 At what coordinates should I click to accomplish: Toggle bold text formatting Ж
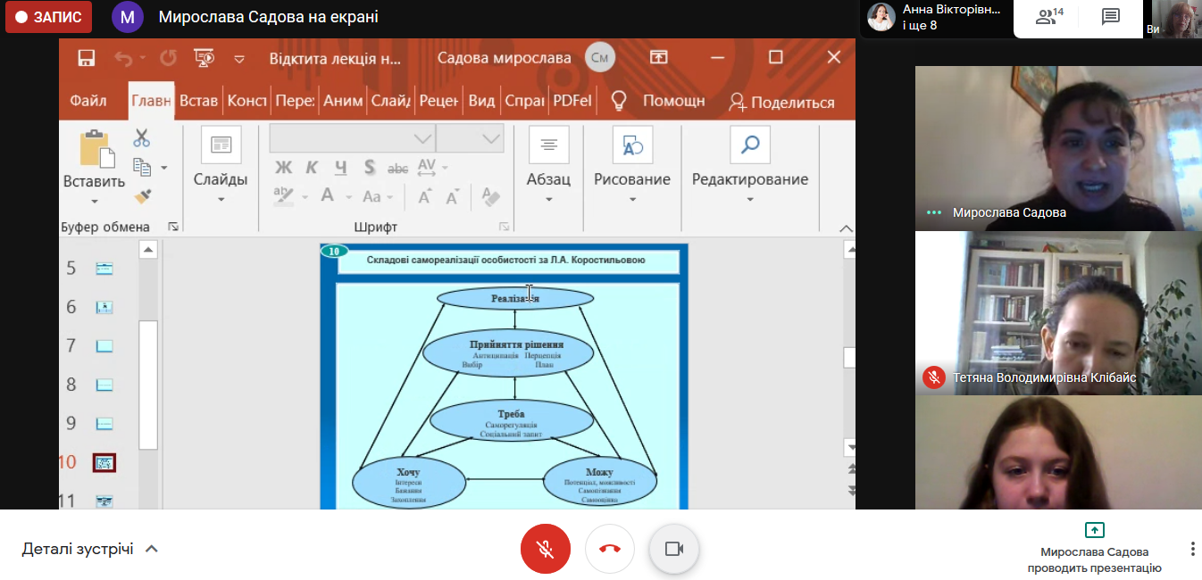click(283, 168)
